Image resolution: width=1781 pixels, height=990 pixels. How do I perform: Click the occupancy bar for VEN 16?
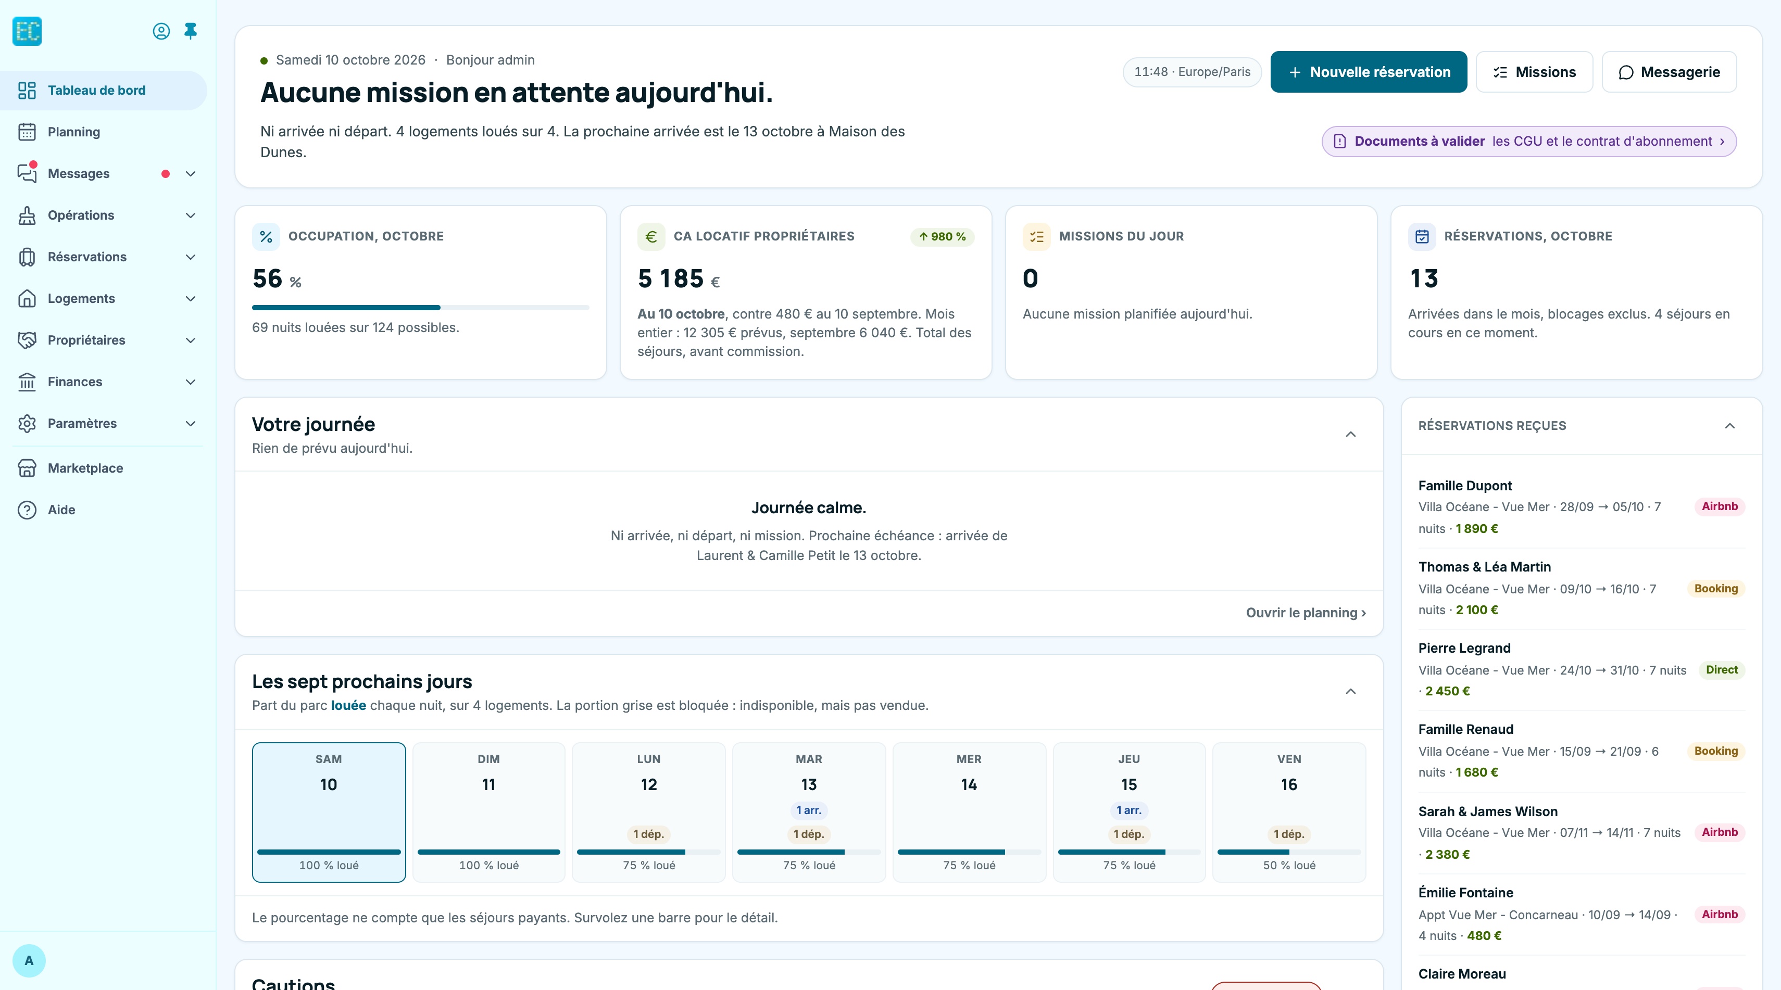click(x=1289, y=852)
